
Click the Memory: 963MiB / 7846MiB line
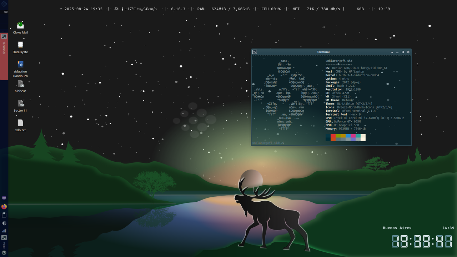[346, 128]
